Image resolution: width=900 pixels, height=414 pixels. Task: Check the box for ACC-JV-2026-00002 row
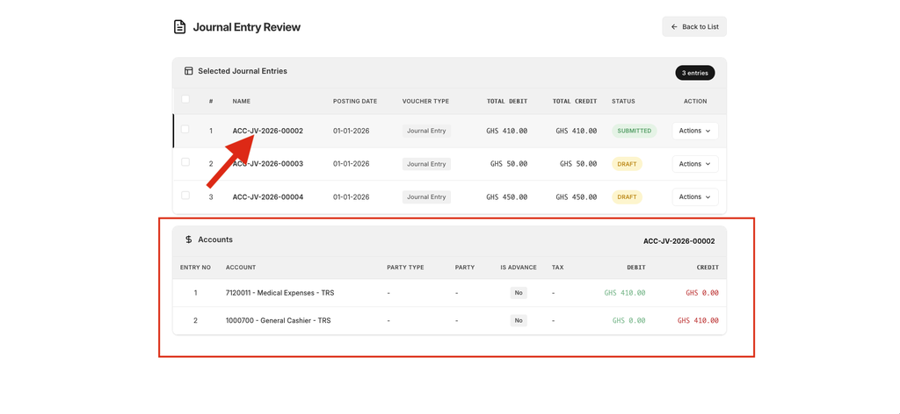[x=185, y=130]
